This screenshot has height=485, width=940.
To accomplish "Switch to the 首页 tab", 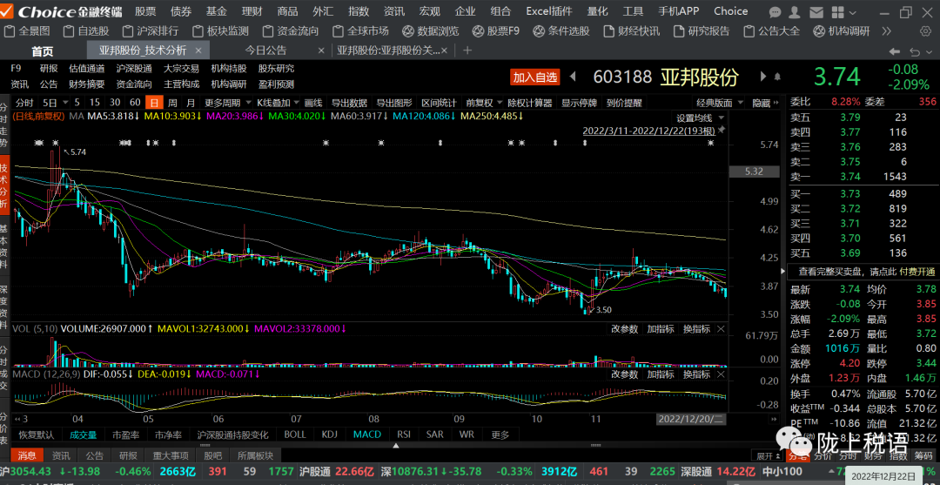I will (42, 51).
